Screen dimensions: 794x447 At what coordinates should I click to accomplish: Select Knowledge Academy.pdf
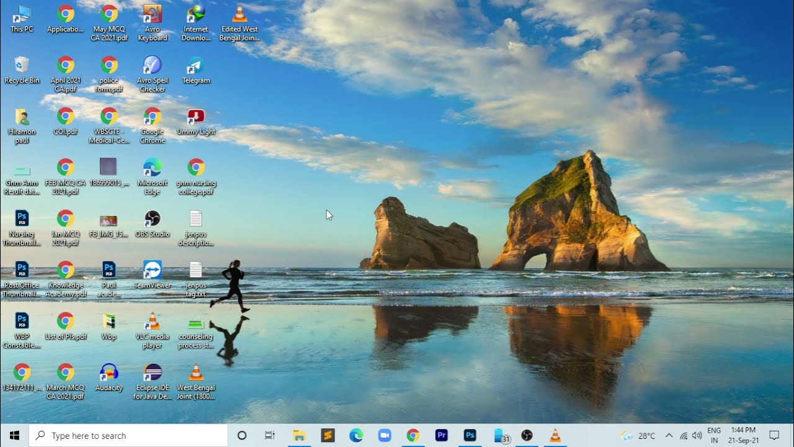(x=66, y=279)
